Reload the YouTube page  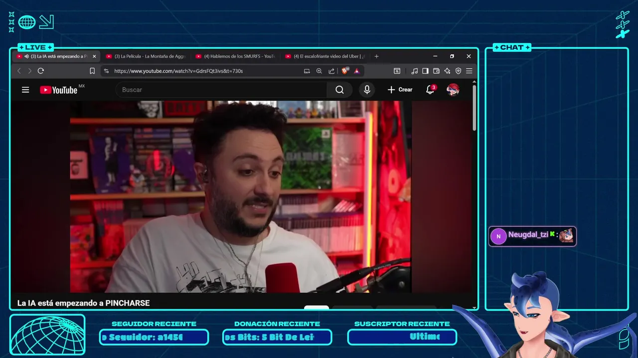[41, 71]
